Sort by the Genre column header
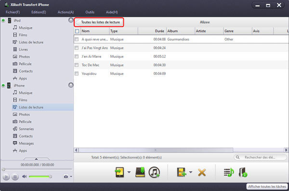The image size is (289, 191). 238,31
